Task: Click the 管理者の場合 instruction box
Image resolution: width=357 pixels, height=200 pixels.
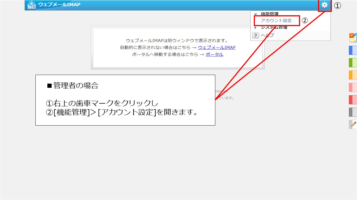Action: pos(126,101)
